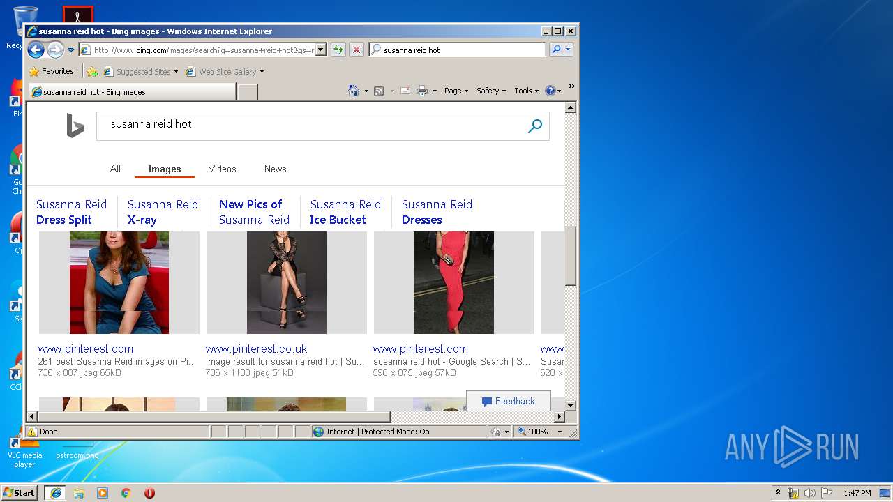This screenshot has width=893, height=502.
Task: Click the Refresh page icon
Action: click(x=338, y=50)
